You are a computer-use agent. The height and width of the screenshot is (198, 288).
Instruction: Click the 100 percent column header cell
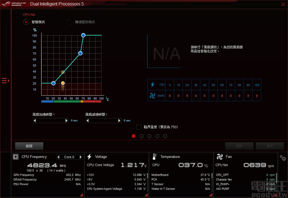257,85
